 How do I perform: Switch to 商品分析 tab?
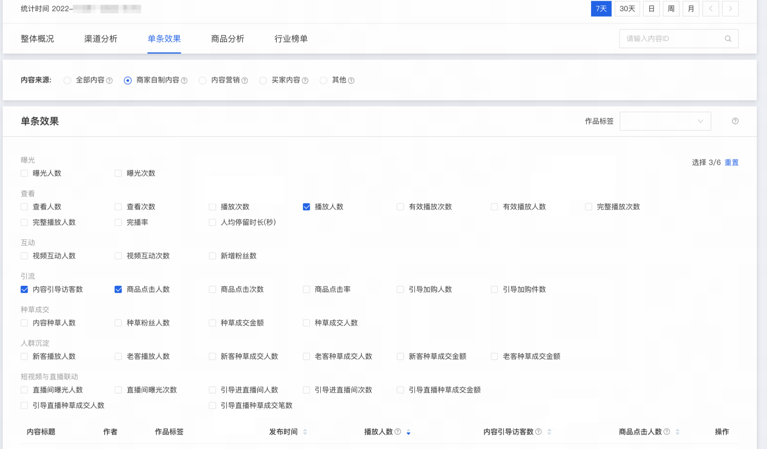(228, 39)
